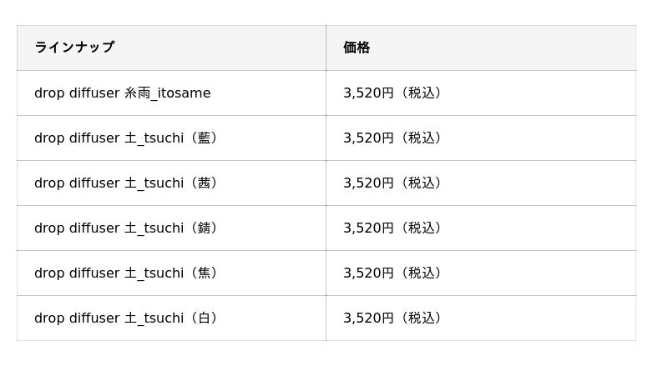The width and height of the screenshot is (668, 366).
Task: Click the ラインナップ column header
Action: point(74,48)
